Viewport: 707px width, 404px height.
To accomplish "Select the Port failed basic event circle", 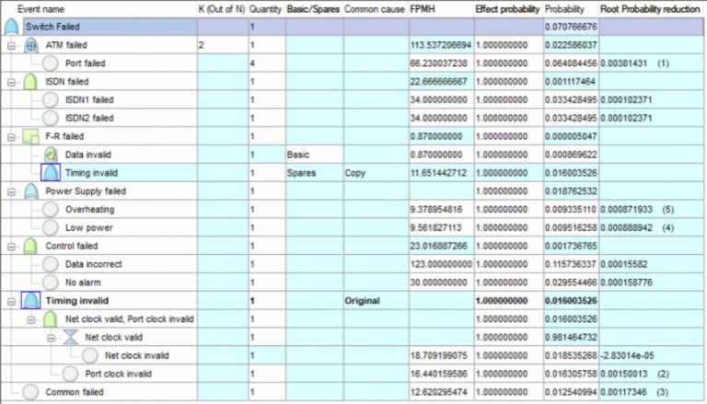I will click(51, 63).
